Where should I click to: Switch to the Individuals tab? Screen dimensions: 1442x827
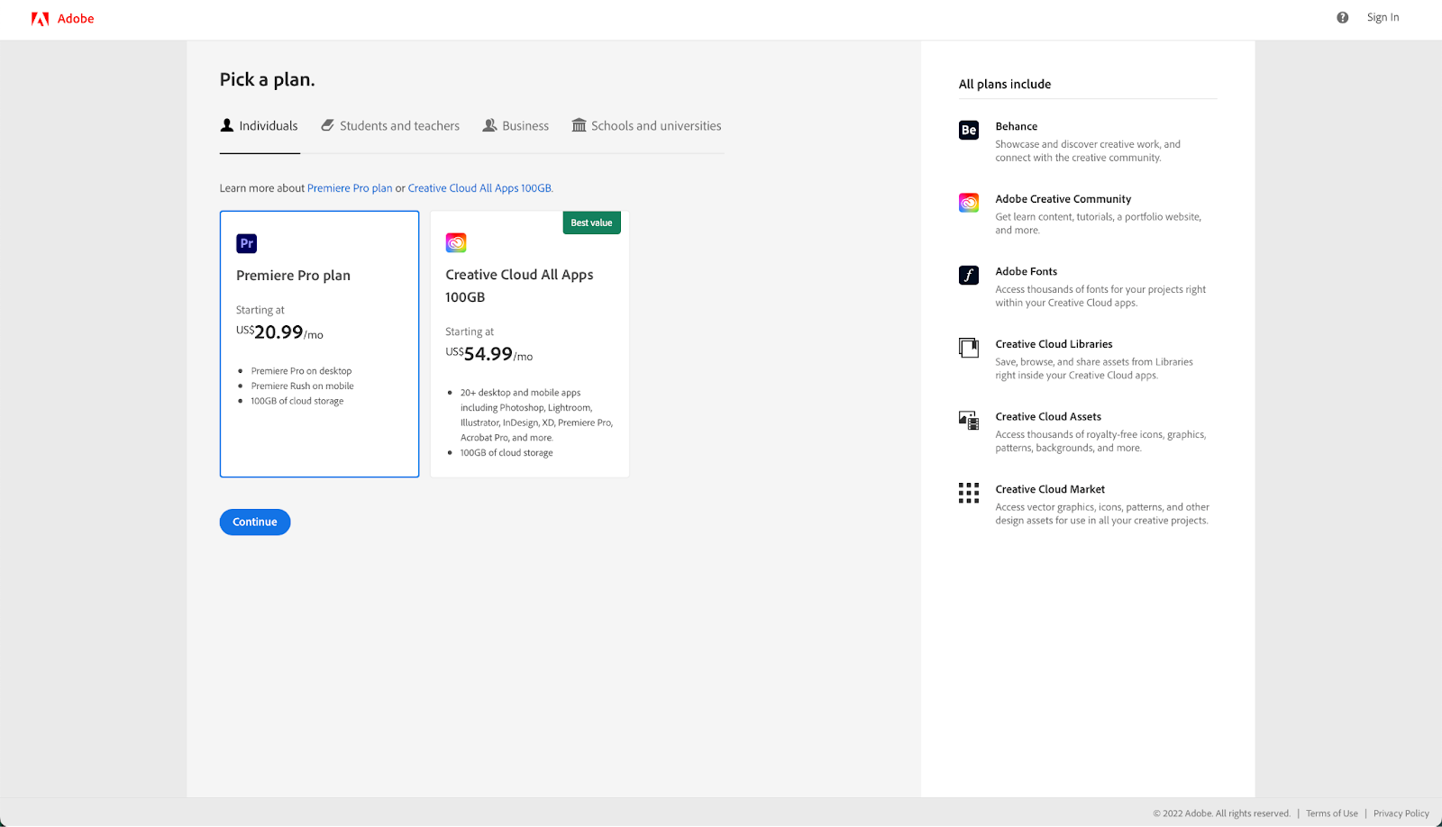click(260, 126)
